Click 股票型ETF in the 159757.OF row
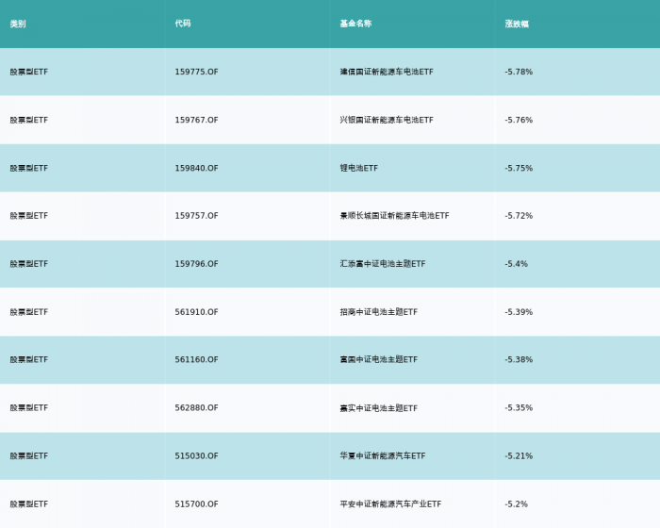The width and height of the screenshot is (660, 528). tap(29, 216)
